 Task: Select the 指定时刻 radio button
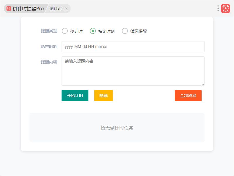(93, 31)
